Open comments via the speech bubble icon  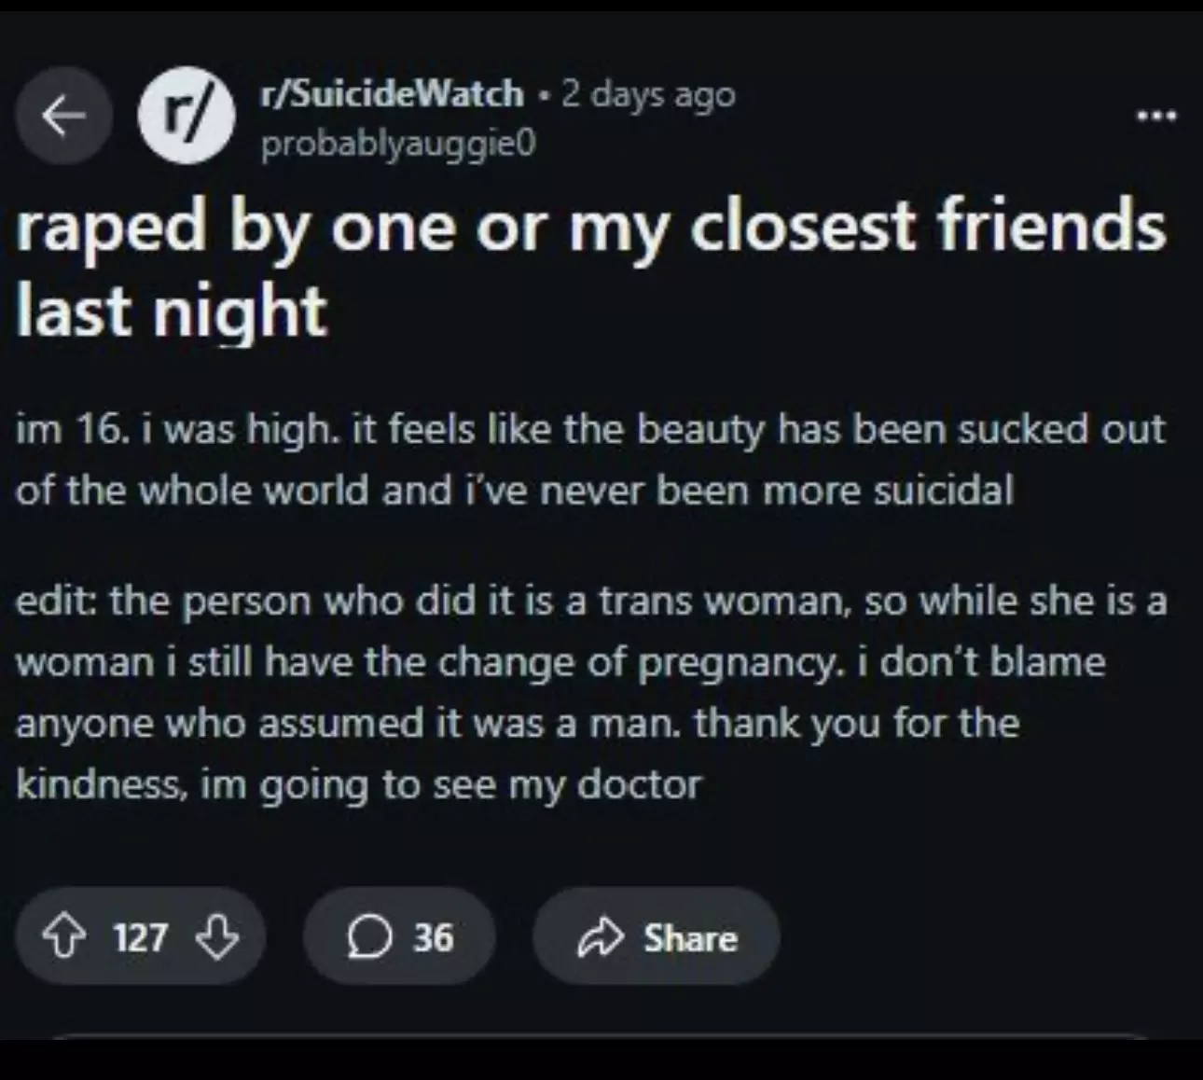[x=369, y=938]
